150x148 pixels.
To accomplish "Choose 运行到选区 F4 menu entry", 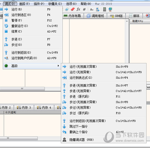I will pyautogui.click(x=33, y=15).
